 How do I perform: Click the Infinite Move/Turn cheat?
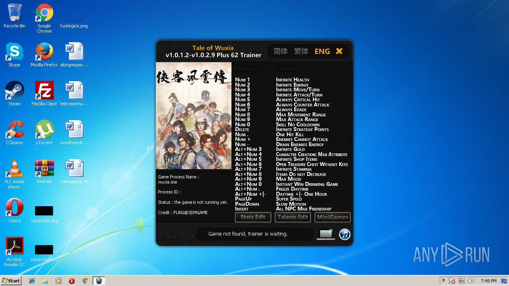pyautogui.click(x=297, y=90)
